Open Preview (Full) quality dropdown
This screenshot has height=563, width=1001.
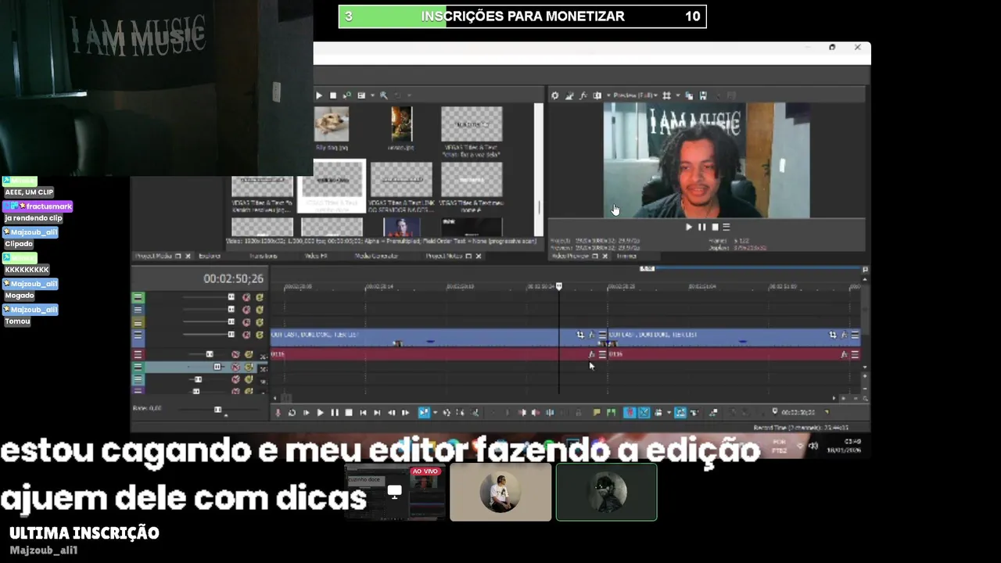coord(635,95)
